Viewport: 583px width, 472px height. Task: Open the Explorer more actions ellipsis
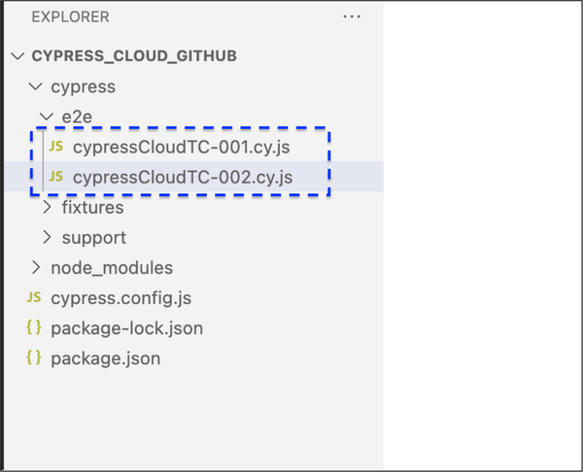click(352, 17)
